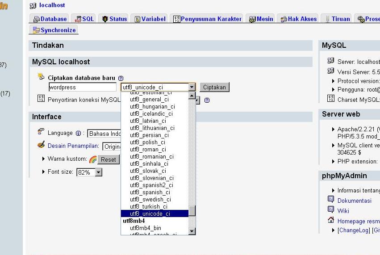The height and width of the screenshot is (255, 380).
Task: Choose utf8_icelandic_ci collation
Action: 155,114
